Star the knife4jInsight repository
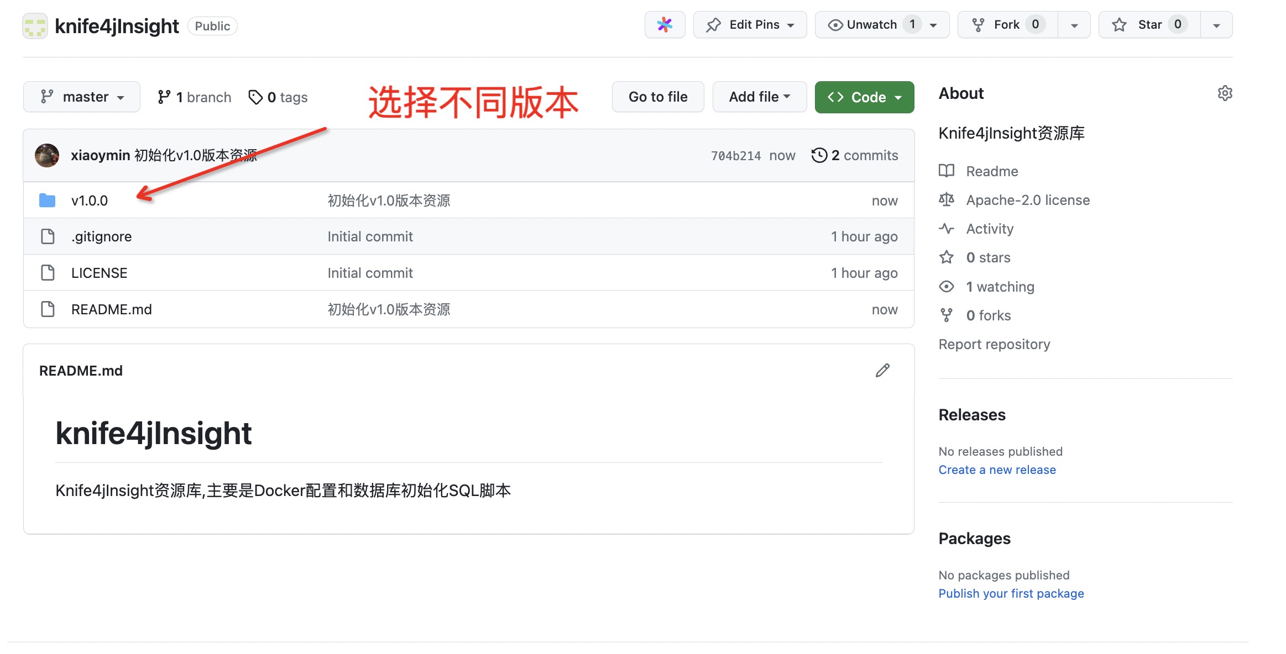The height and width of the screenshot is (654, 1286). click(x=1149, y=25)
